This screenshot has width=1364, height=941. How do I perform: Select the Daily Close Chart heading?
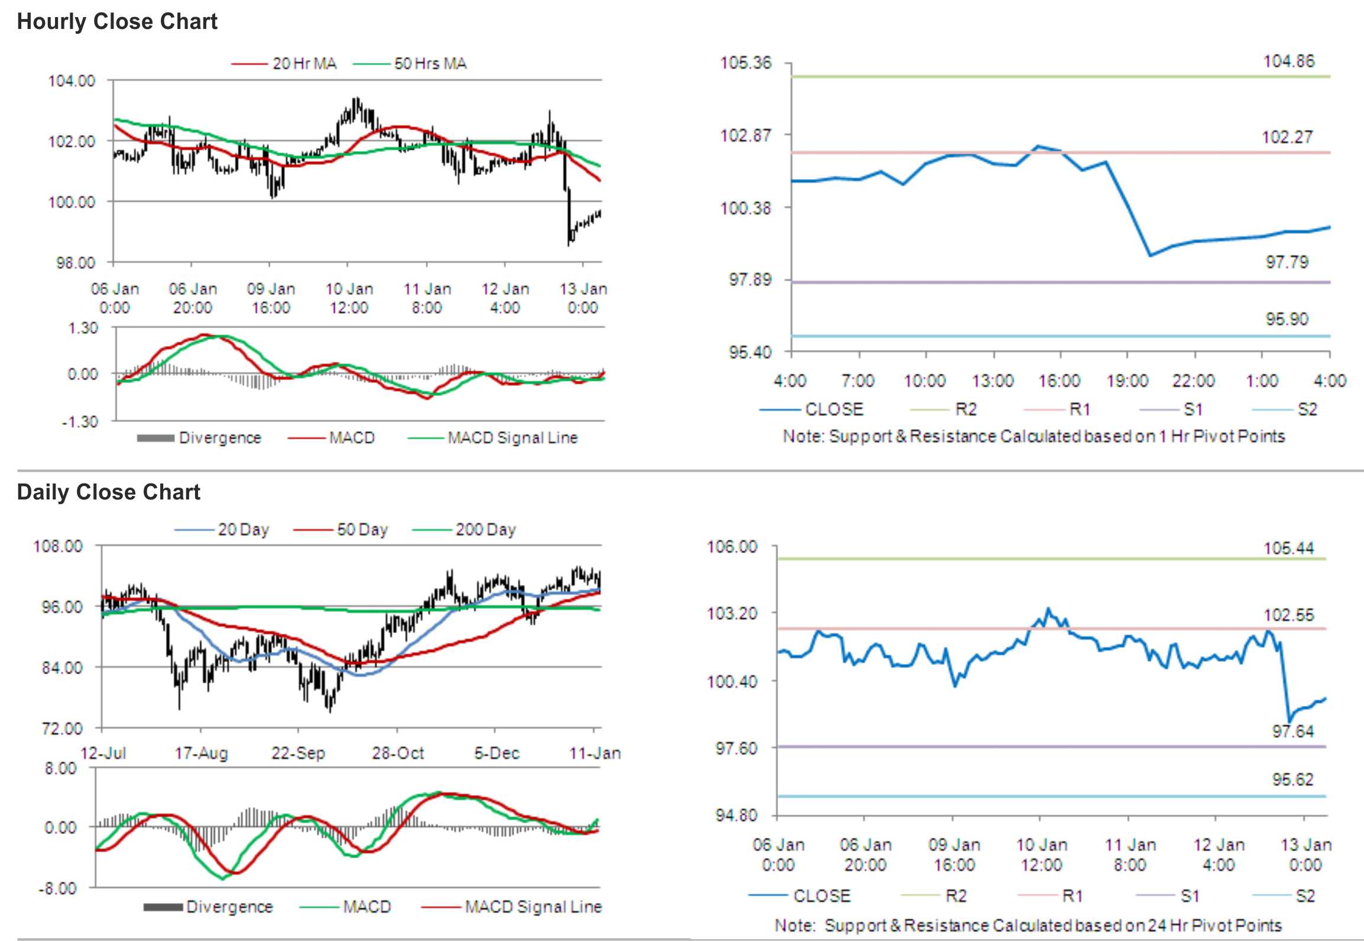point(109,492)
